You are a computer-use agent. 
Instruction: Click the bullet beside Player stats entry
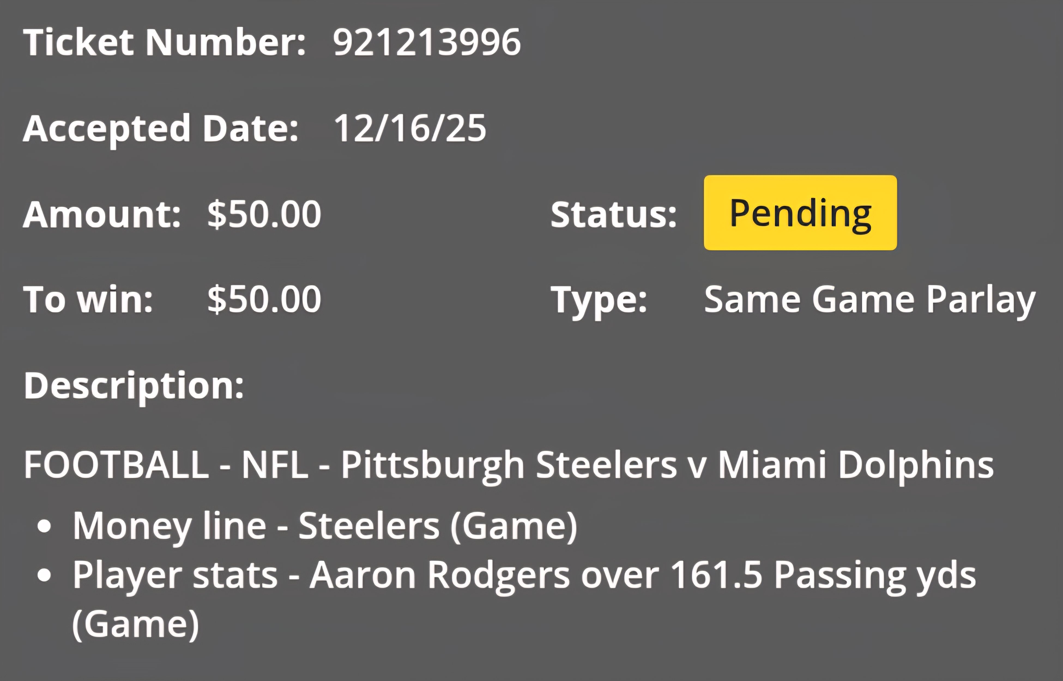click(44, 575)
